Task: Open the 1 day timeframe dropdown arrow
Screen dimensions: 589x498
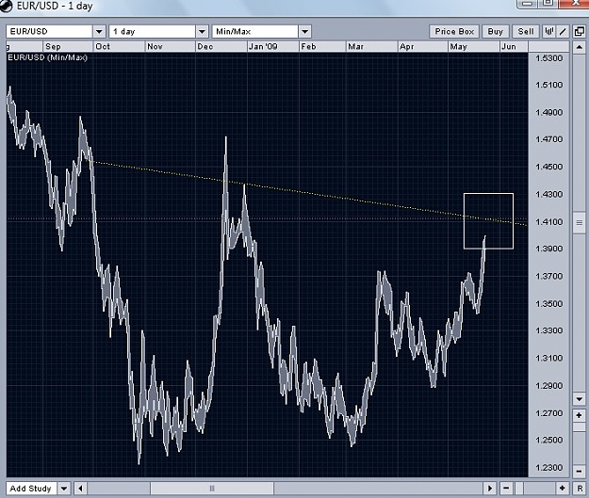Action: pos(202,31)
